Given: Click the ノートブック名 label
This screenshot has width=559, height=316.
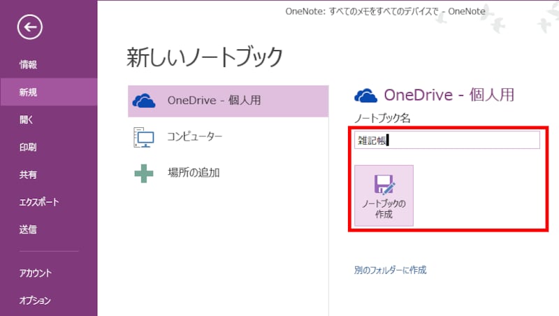Looking at the screenshot, I should click(382, 117).
